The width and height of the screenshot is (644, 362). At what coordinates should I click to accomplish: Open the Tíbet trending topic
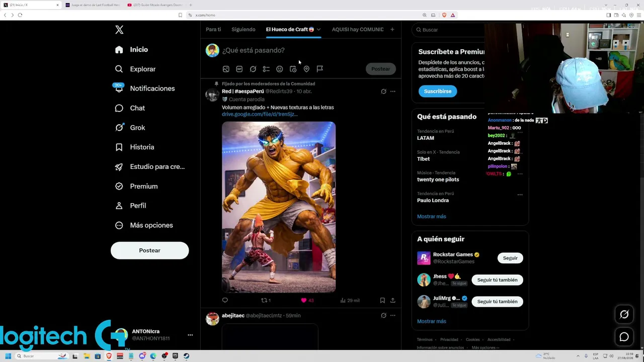tap(423, 159)
